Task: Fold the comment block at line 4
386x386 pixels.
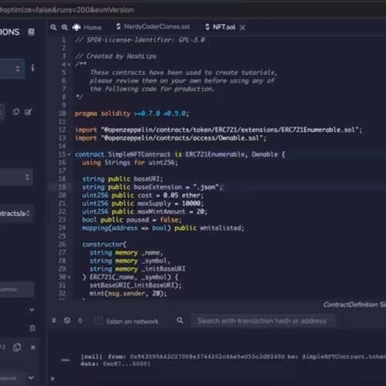Action: 69,64
